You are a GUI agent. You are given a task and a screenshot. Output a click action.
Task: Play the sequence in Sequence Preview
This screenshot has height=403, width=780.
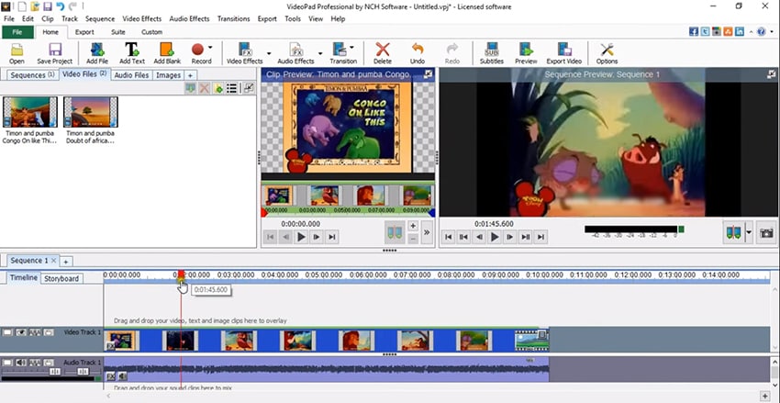[495, 238]
